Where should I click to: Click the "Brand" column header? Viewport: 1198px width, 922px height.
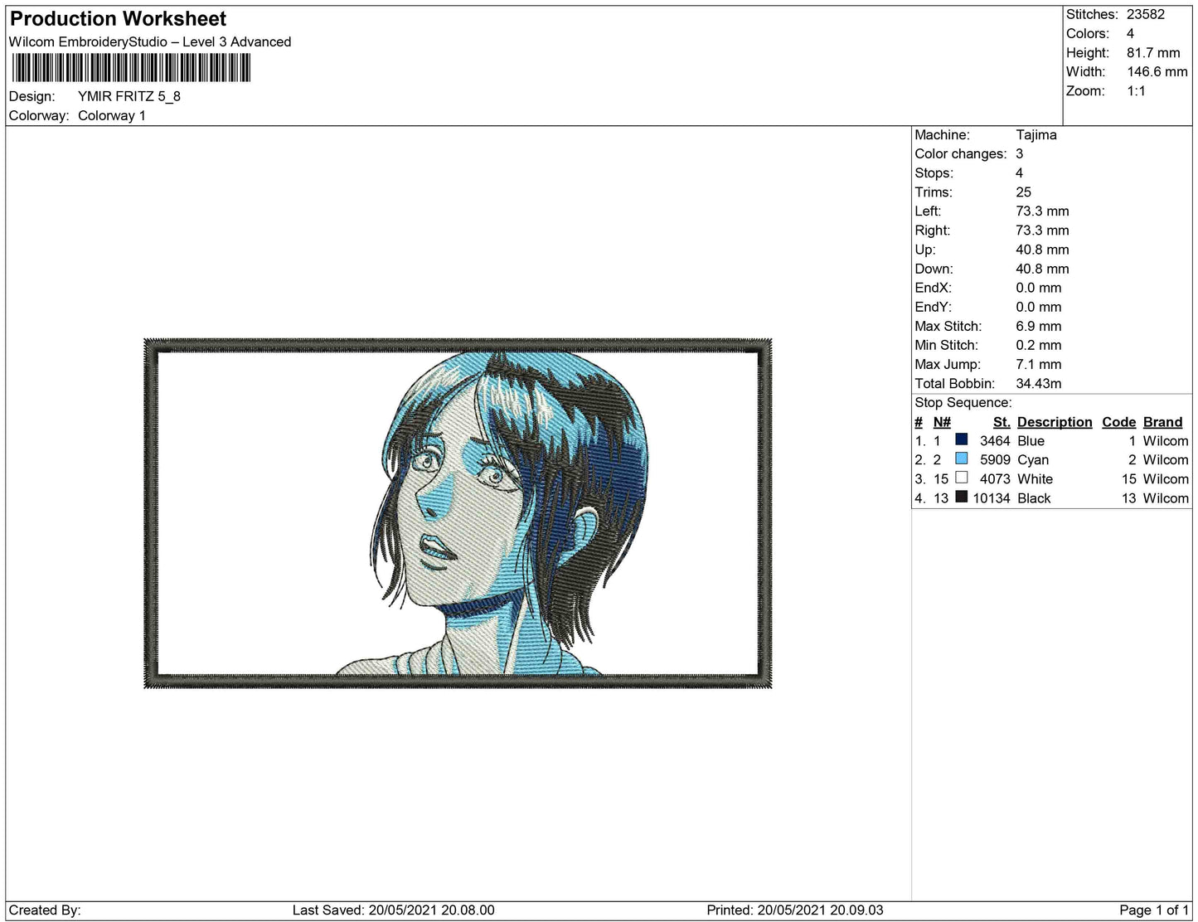tap(1163, 421)
